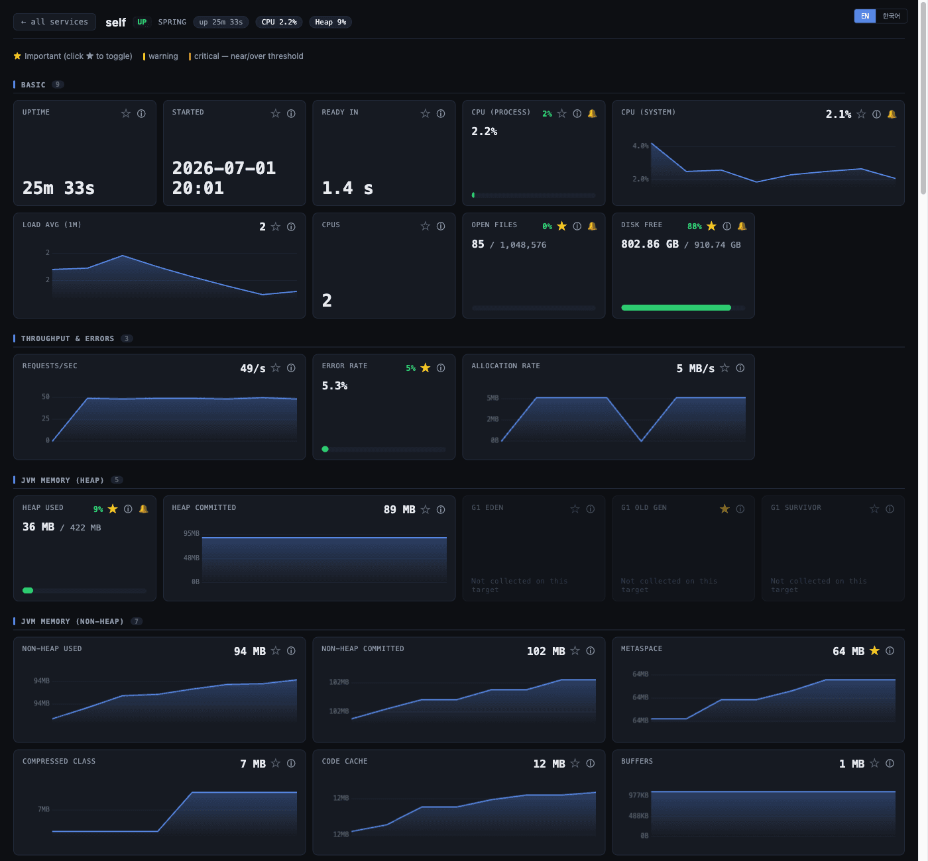Image resolution: width=928 pixels, height=861 pixels.
Task: Open info icon on Load Avg (1m) card
Action: (x=291, y=227)
